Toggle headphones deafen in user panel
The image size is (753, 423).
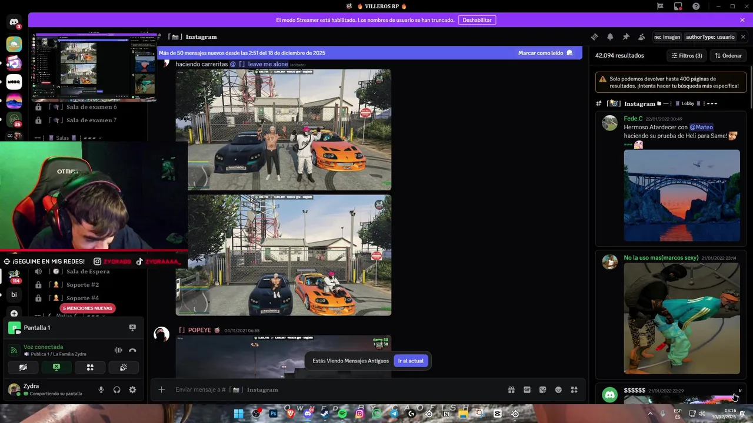click(x=116, y=390)
